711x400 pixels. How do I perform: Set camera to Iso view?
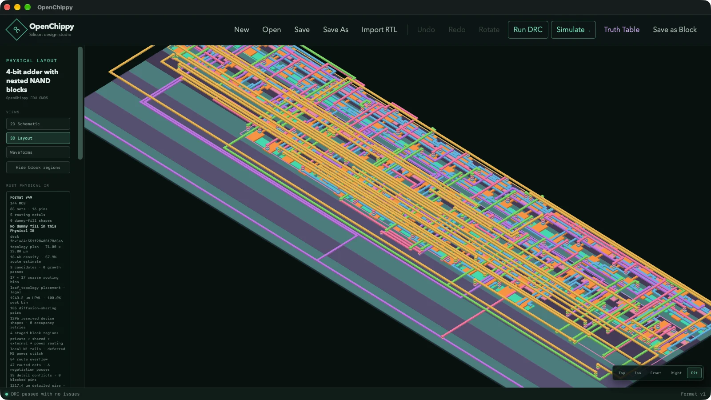point(638,373)
